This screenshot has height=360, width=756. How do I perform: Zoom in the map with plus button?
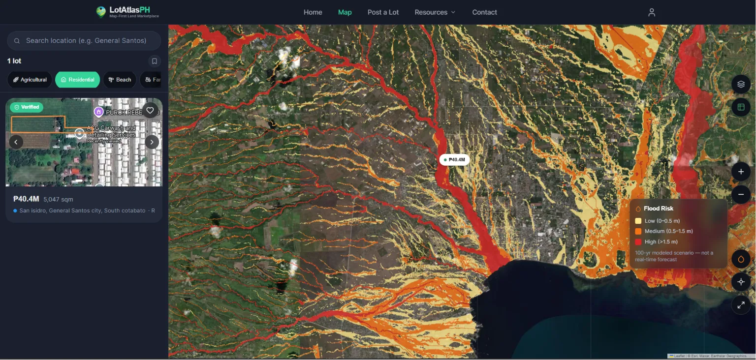741,172
